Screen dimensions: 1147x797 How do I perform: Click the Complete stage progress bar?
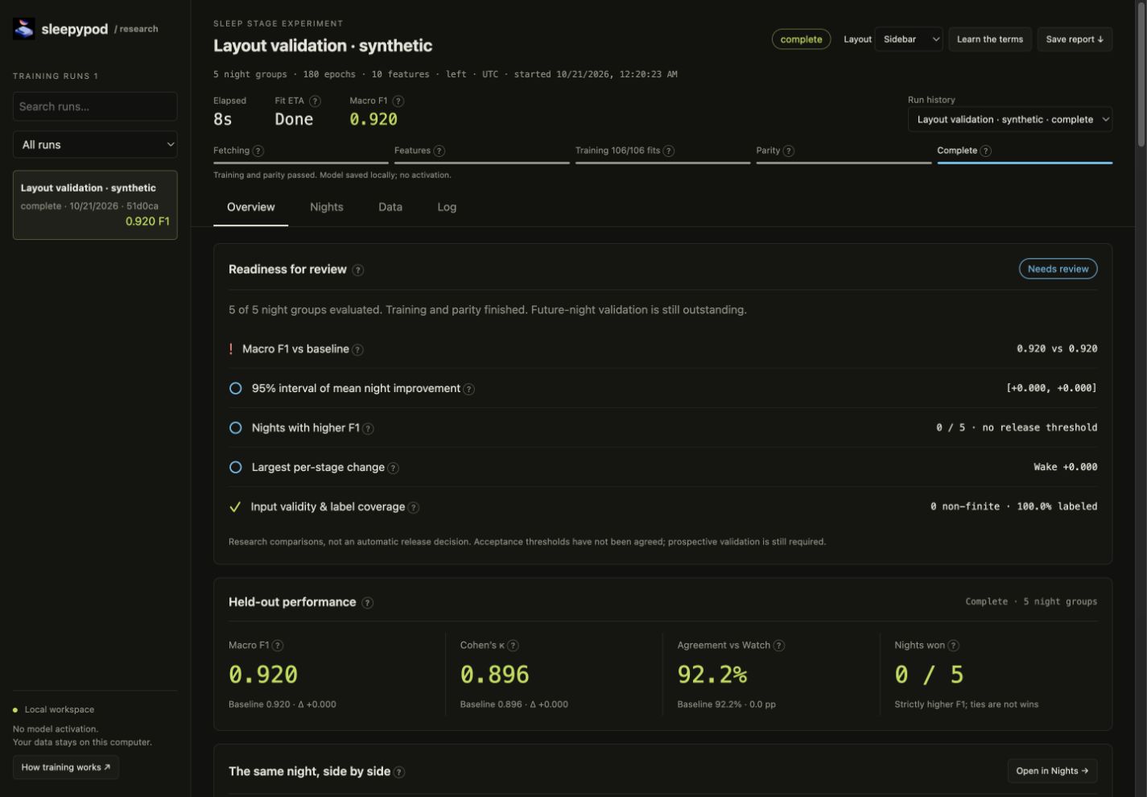point(1025,163)
